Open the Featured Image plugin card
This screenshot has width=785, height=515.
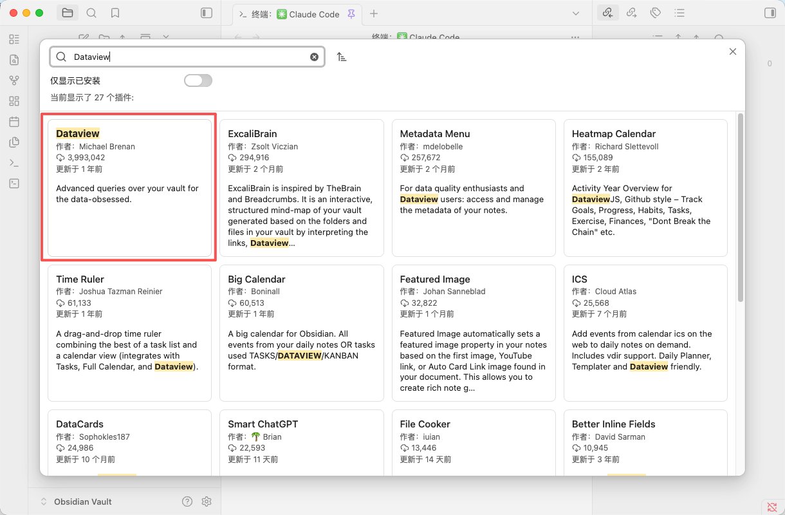(474, 333)
